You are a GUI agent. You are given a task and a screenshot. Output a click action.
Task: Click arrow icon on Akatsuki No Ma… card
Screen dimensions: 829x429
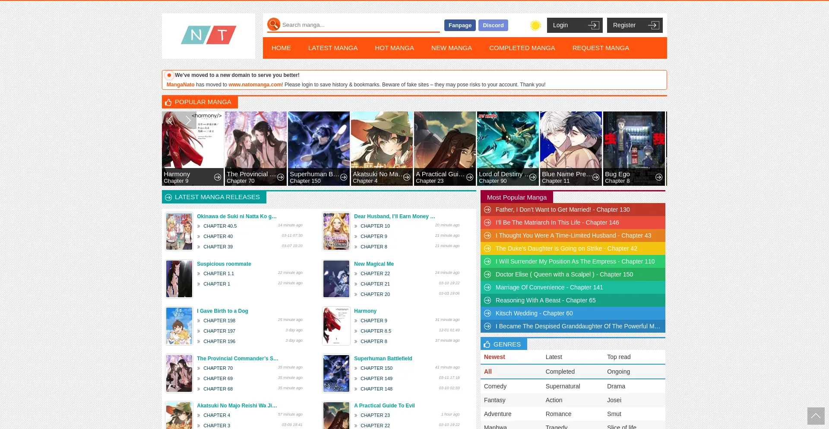[407, 177]
